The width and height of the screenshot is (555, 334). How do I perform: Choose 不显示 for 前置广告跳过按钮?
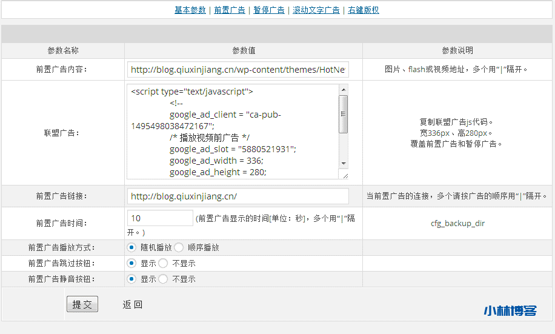[163, 263]
